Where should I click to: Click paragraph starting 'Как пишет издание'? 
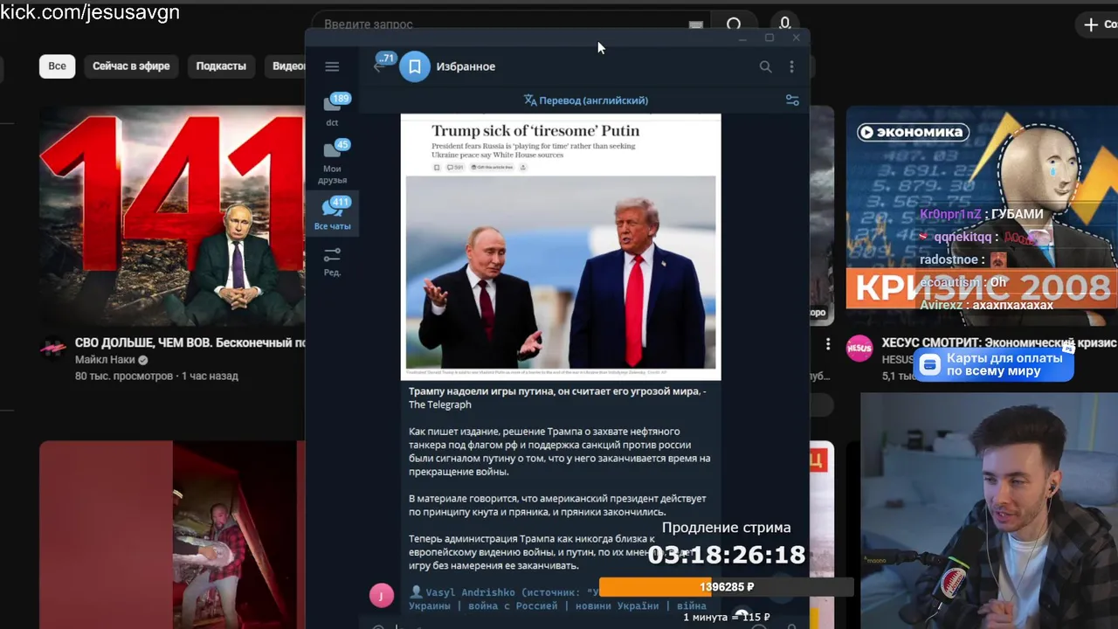coord(559,452)
